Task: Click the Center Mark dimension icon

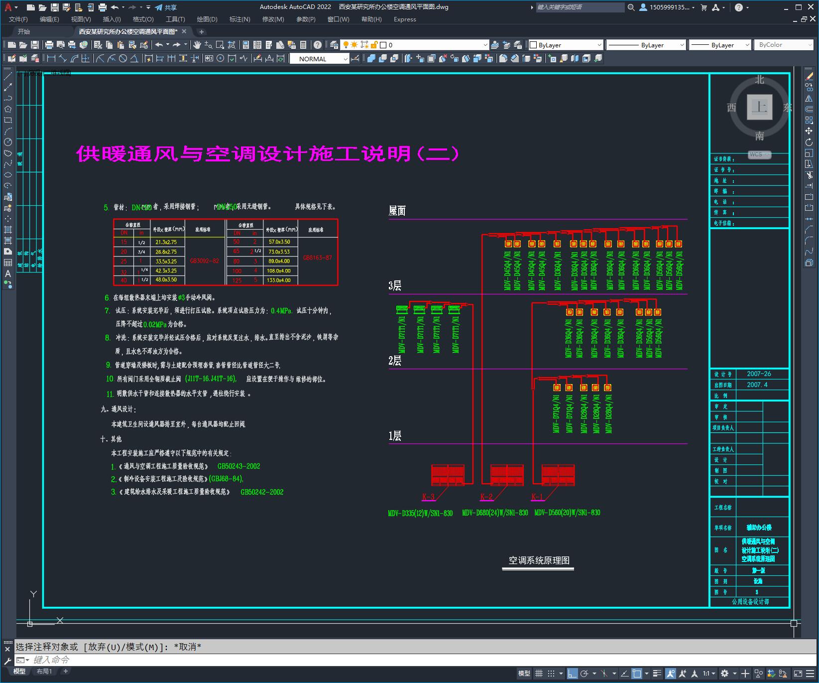Action: [x=221, y=59]
